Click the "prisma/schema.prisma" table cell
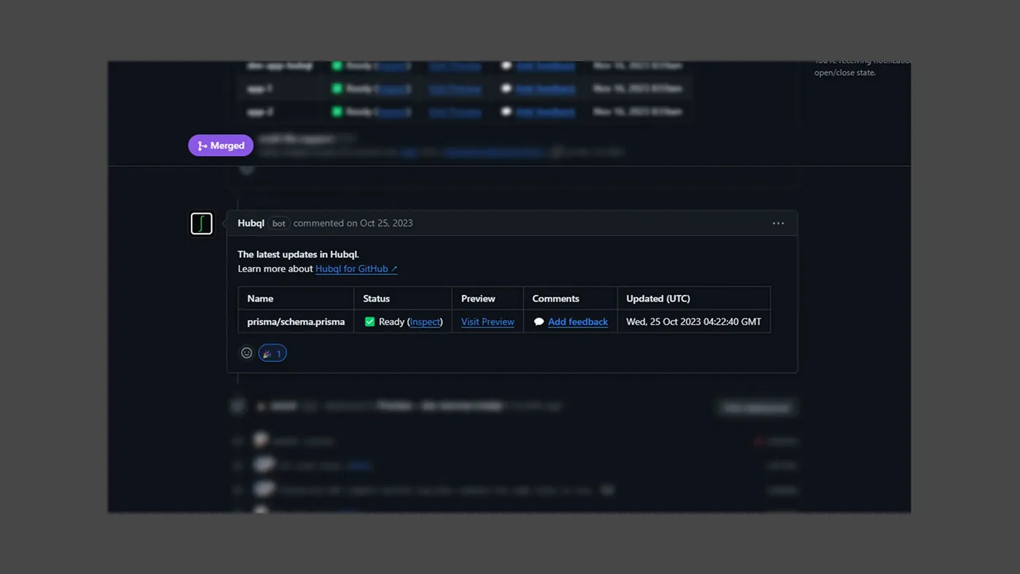Viewport: 1020px width, 574px height. [x=296, y=322]
